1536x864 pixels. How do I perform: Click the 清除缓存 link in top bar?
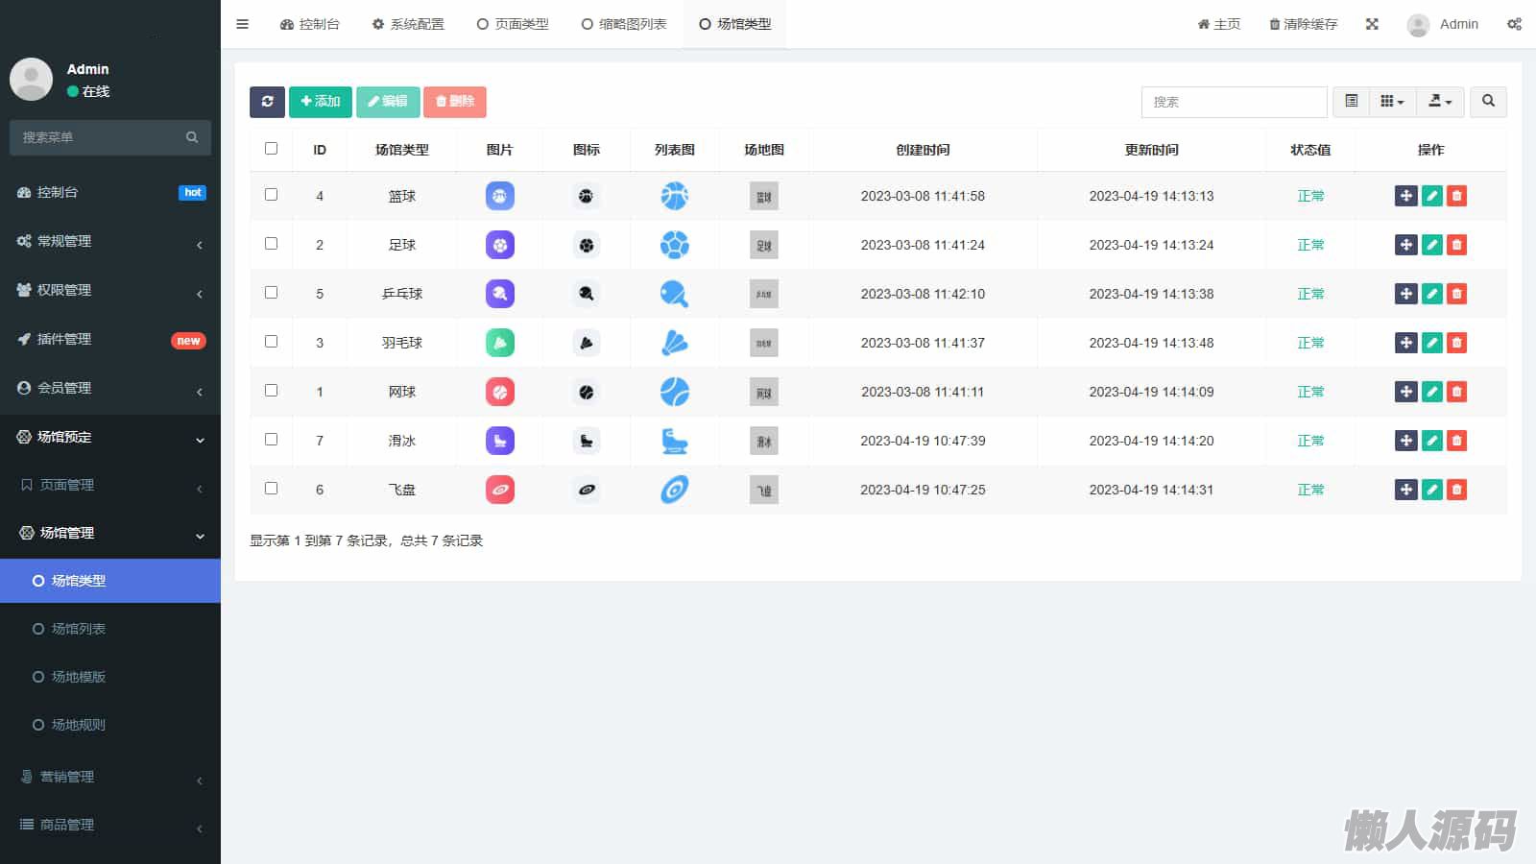point(1303,24)
